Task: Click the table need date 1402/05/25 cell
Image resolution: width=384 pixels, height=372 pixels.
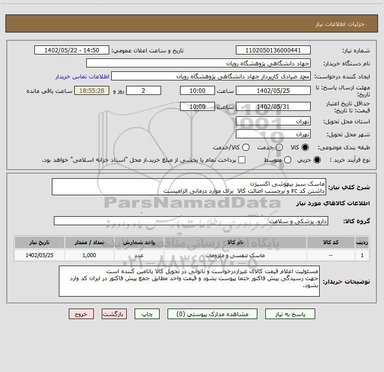Action: coord(39,255)
